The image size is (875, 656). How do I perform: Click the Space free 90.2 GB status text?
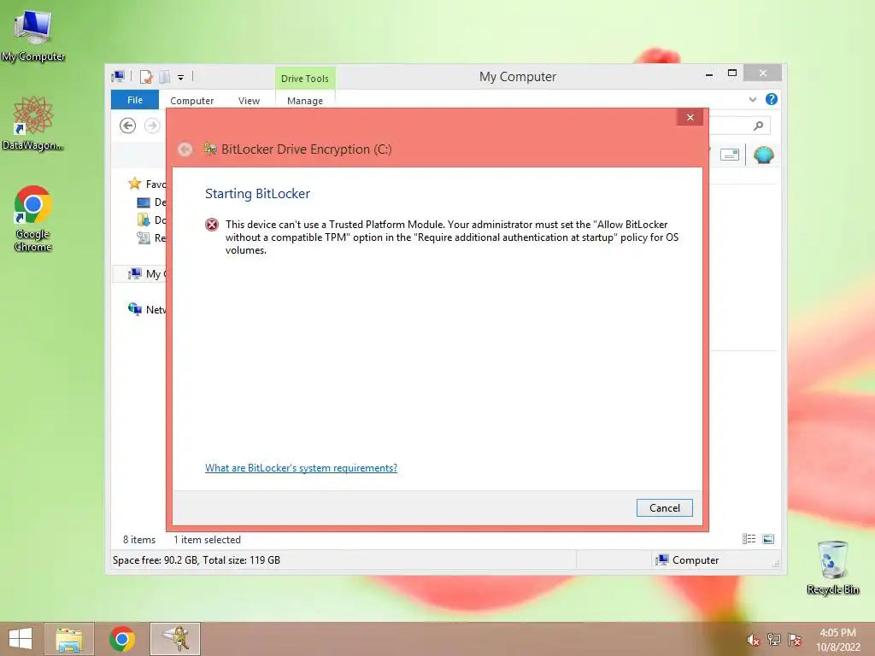197,560
